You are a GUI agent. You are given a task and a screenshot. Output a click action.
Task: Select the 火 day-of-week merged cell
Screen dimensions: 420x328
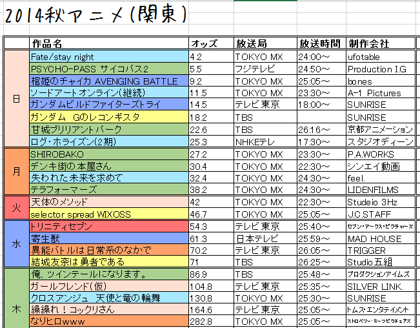click(x=17, y=207)
